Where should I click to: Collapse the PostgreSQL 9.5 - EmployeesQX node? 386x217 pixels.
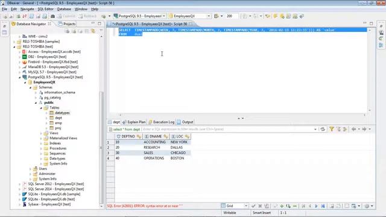click(20, 77)
